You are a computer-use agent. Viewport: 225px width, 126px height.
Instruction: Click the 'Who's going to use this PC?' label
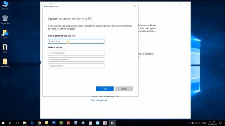62,36
